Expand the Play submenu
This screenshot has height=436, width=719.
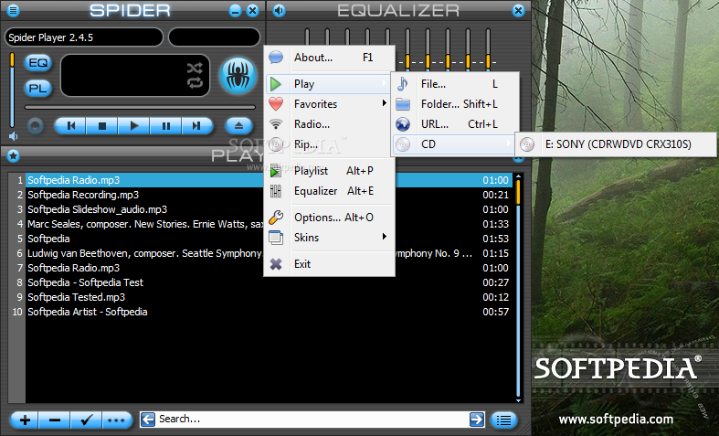coord(328,84)
